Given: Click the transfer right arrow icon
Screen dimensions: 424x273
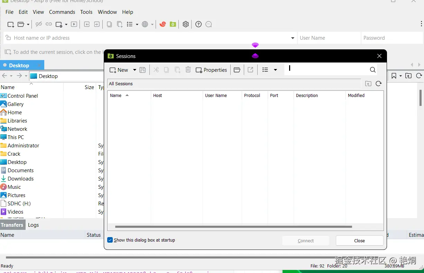Looking at the screenshot, I should click(x=97, y=24).
